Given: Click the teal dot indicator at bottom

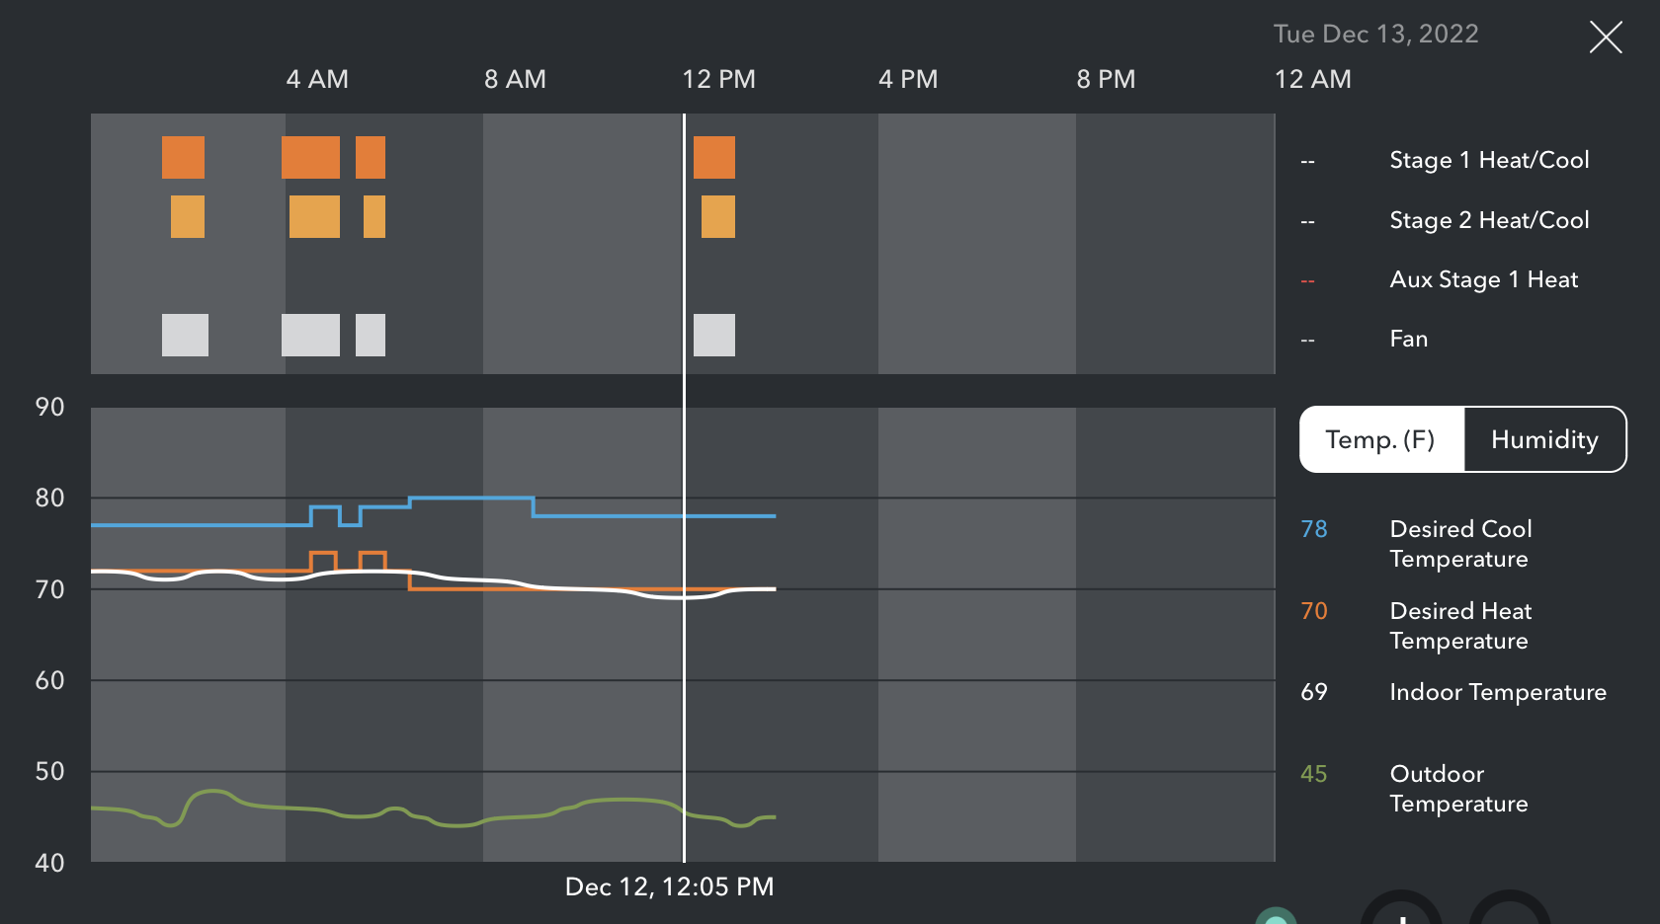Looking at the screenshot, I should 1276,918.
